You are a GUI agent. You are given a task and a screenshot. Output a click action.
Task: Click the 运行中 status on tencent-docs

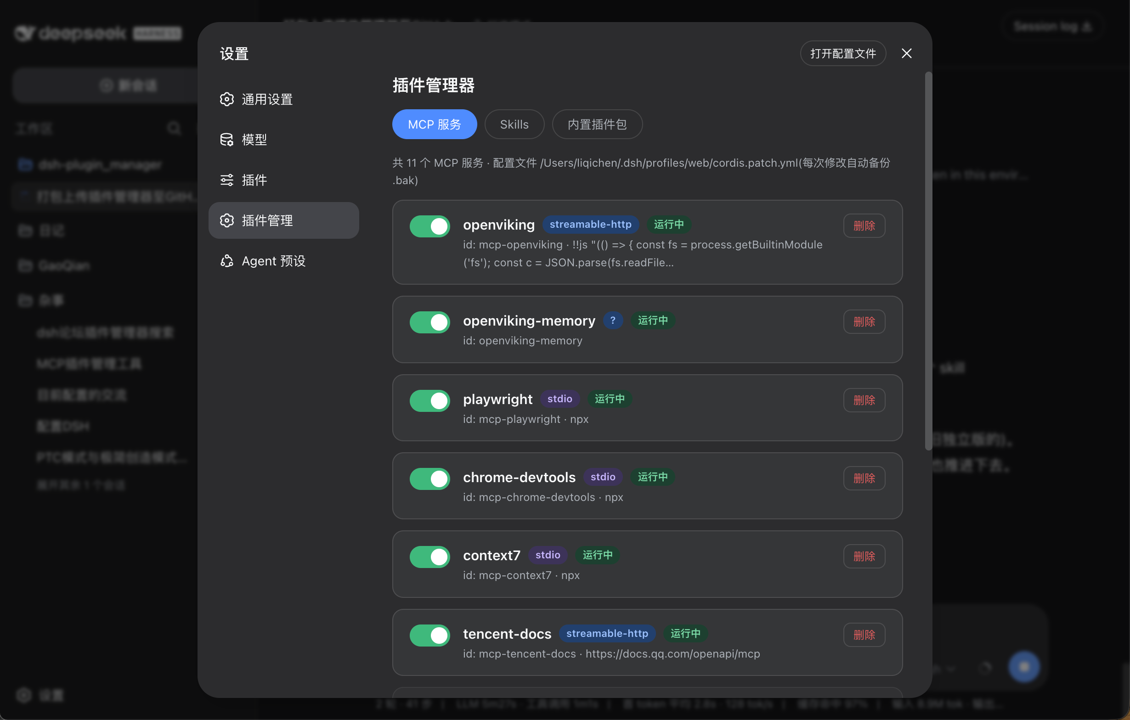[x=685, y=633]
